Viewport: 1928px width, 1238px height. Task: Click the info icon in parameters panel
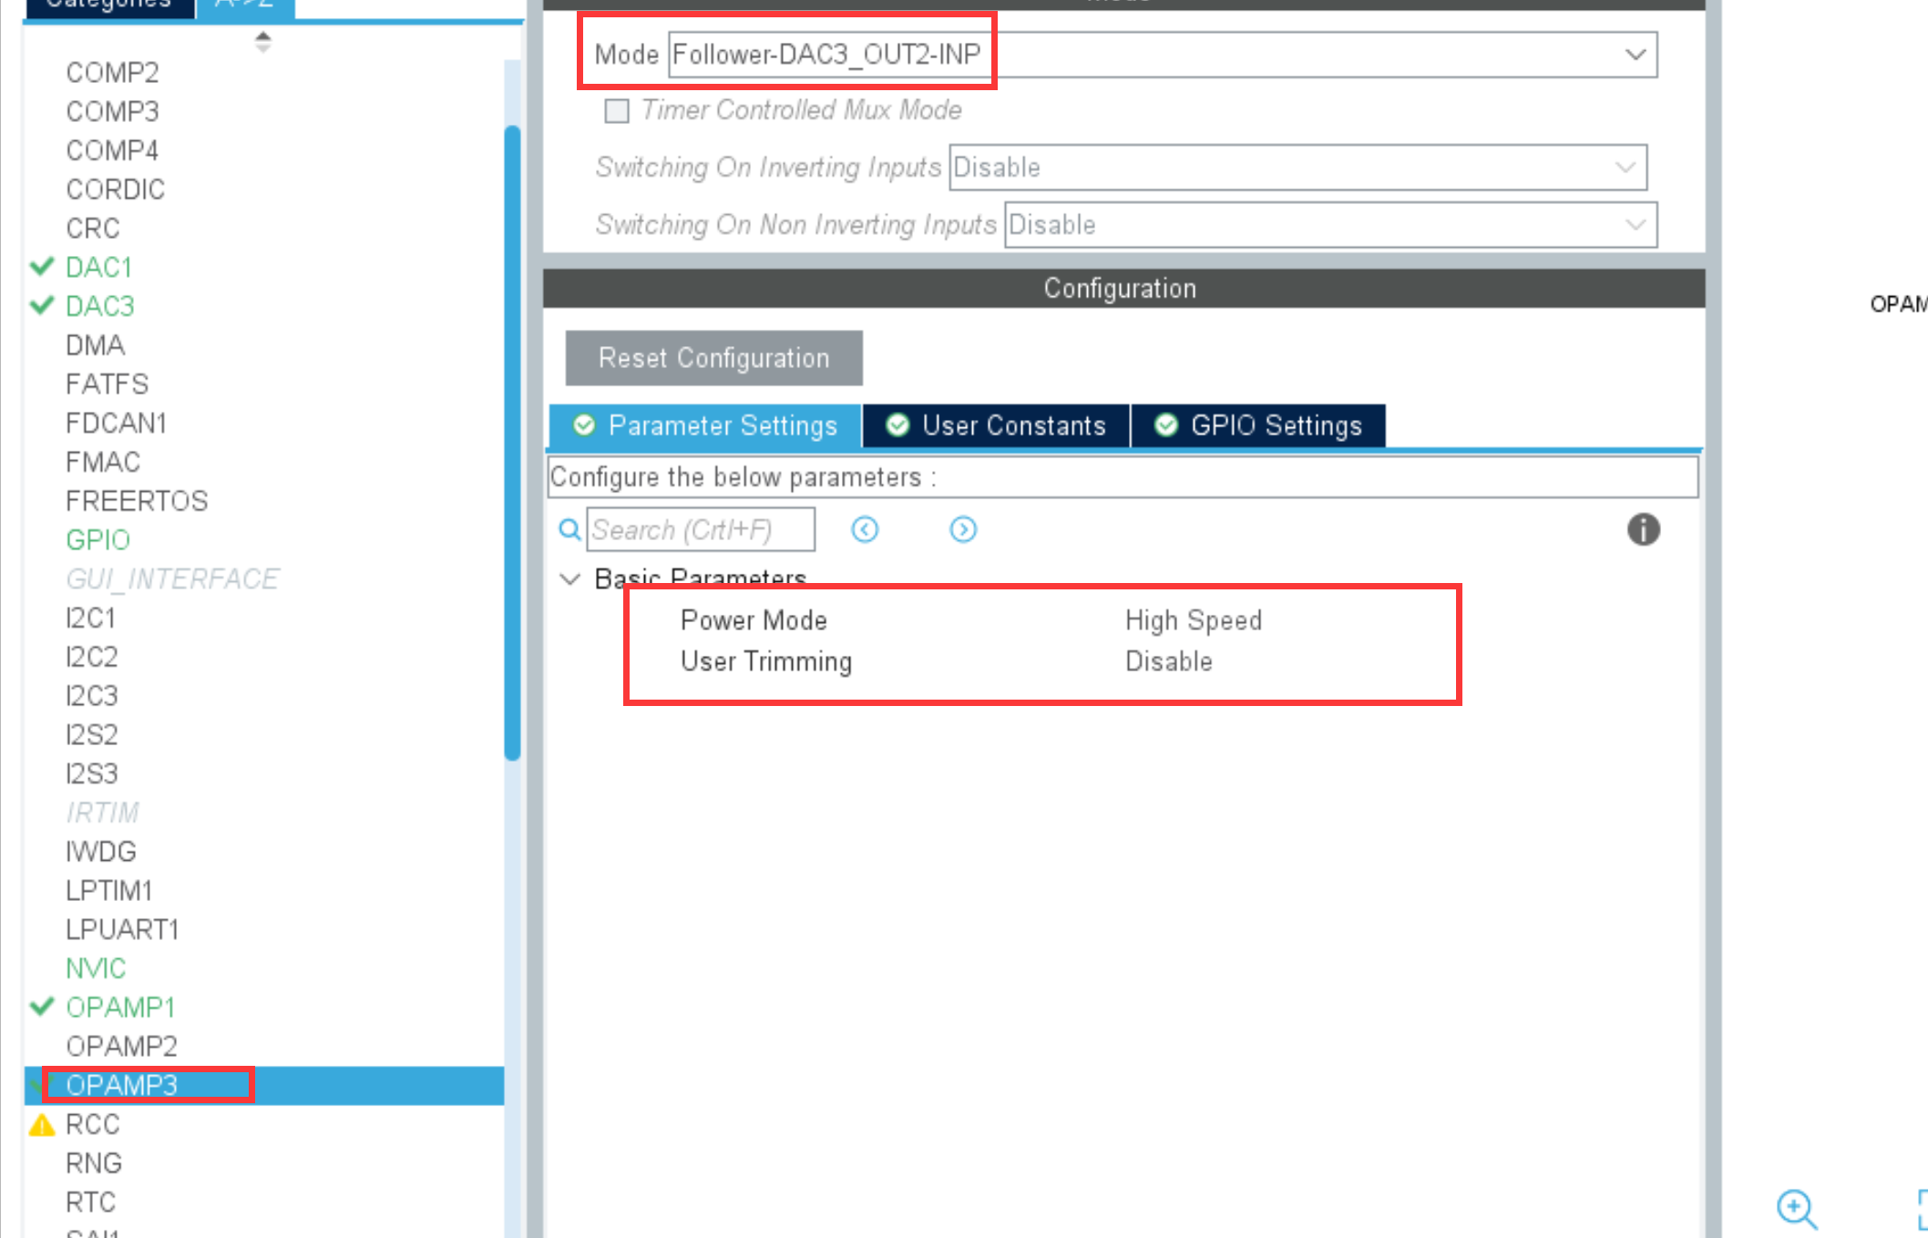1643,529
